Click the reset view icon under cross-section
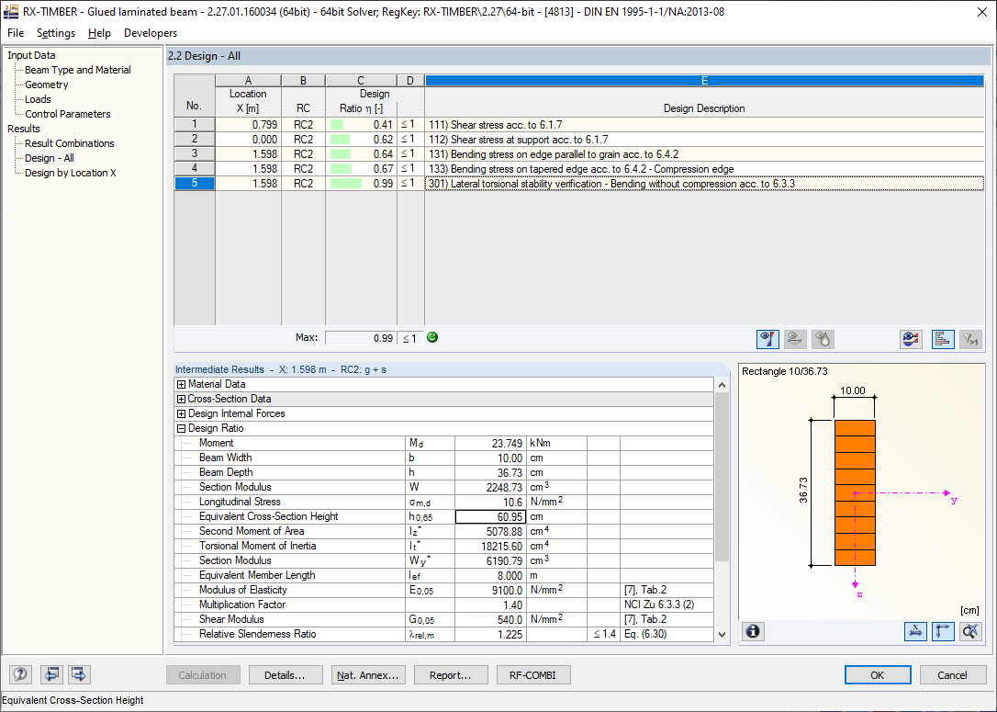Screen dimensions: 997x712 pyautogui.click(x=970, y=631)
